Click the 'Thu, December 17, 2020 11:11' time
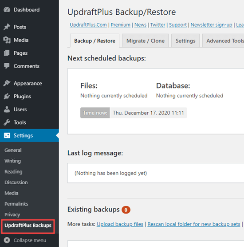 [x=148, y=113]
